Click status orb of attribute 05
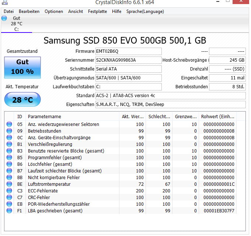This screenshot has height=236, width=251. (x=9, y=124)
